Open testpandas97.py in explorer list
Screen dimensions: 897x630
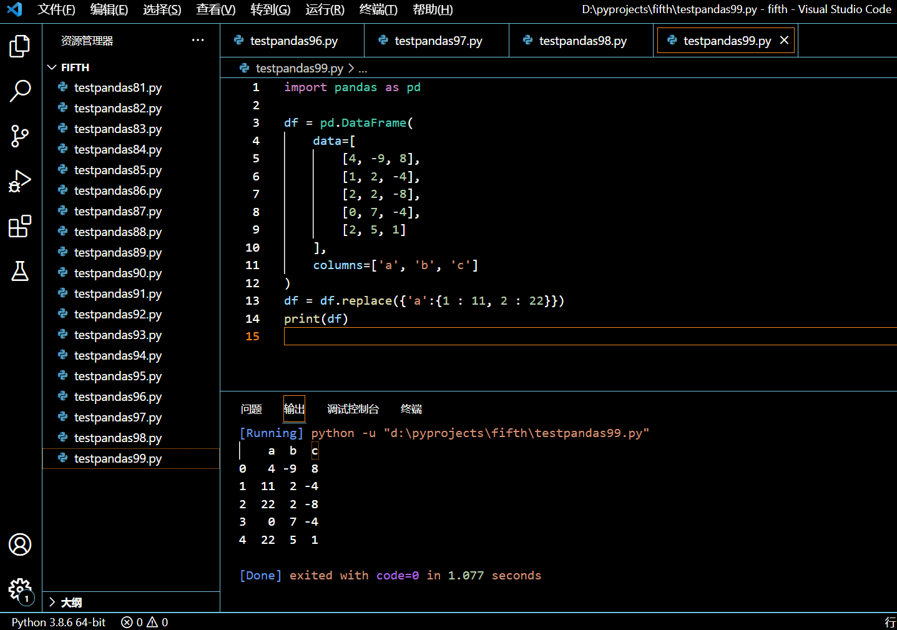pyautogui.click(x=131, y=417)
